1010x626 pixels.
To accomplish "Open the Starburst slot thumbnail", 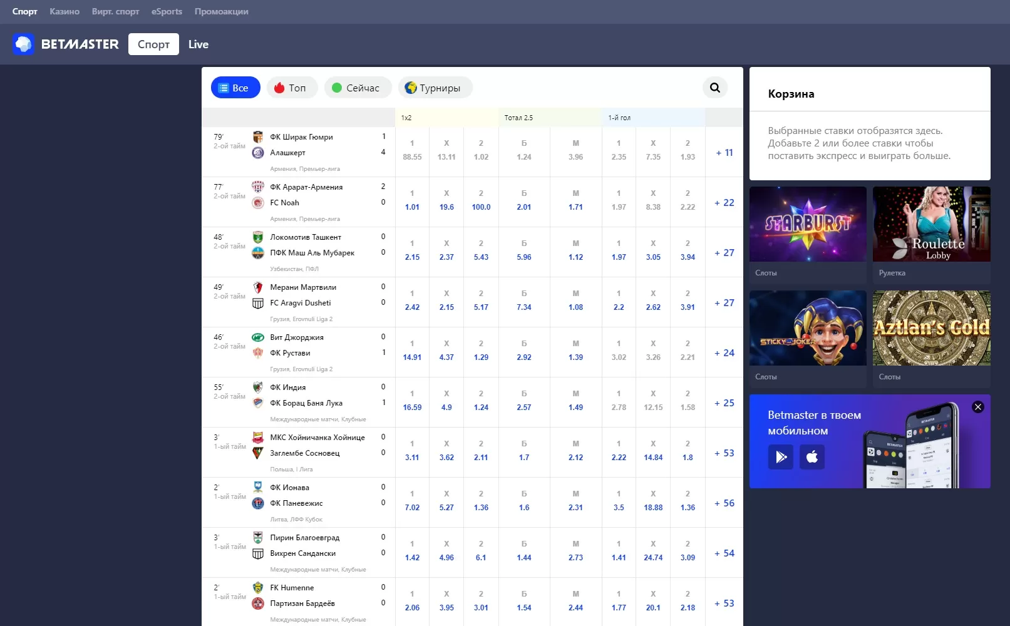I will click(808, 224).
